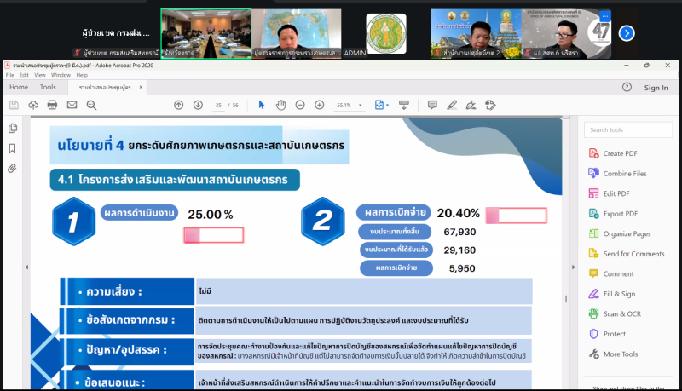This screenshot has width=682, height=391.
Task: Go to next page with down arrow
Action: tap(198, 105)
